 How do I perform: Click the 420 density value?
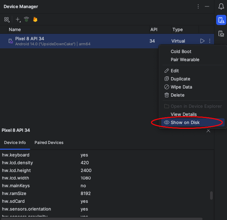(x=85, y=163)
